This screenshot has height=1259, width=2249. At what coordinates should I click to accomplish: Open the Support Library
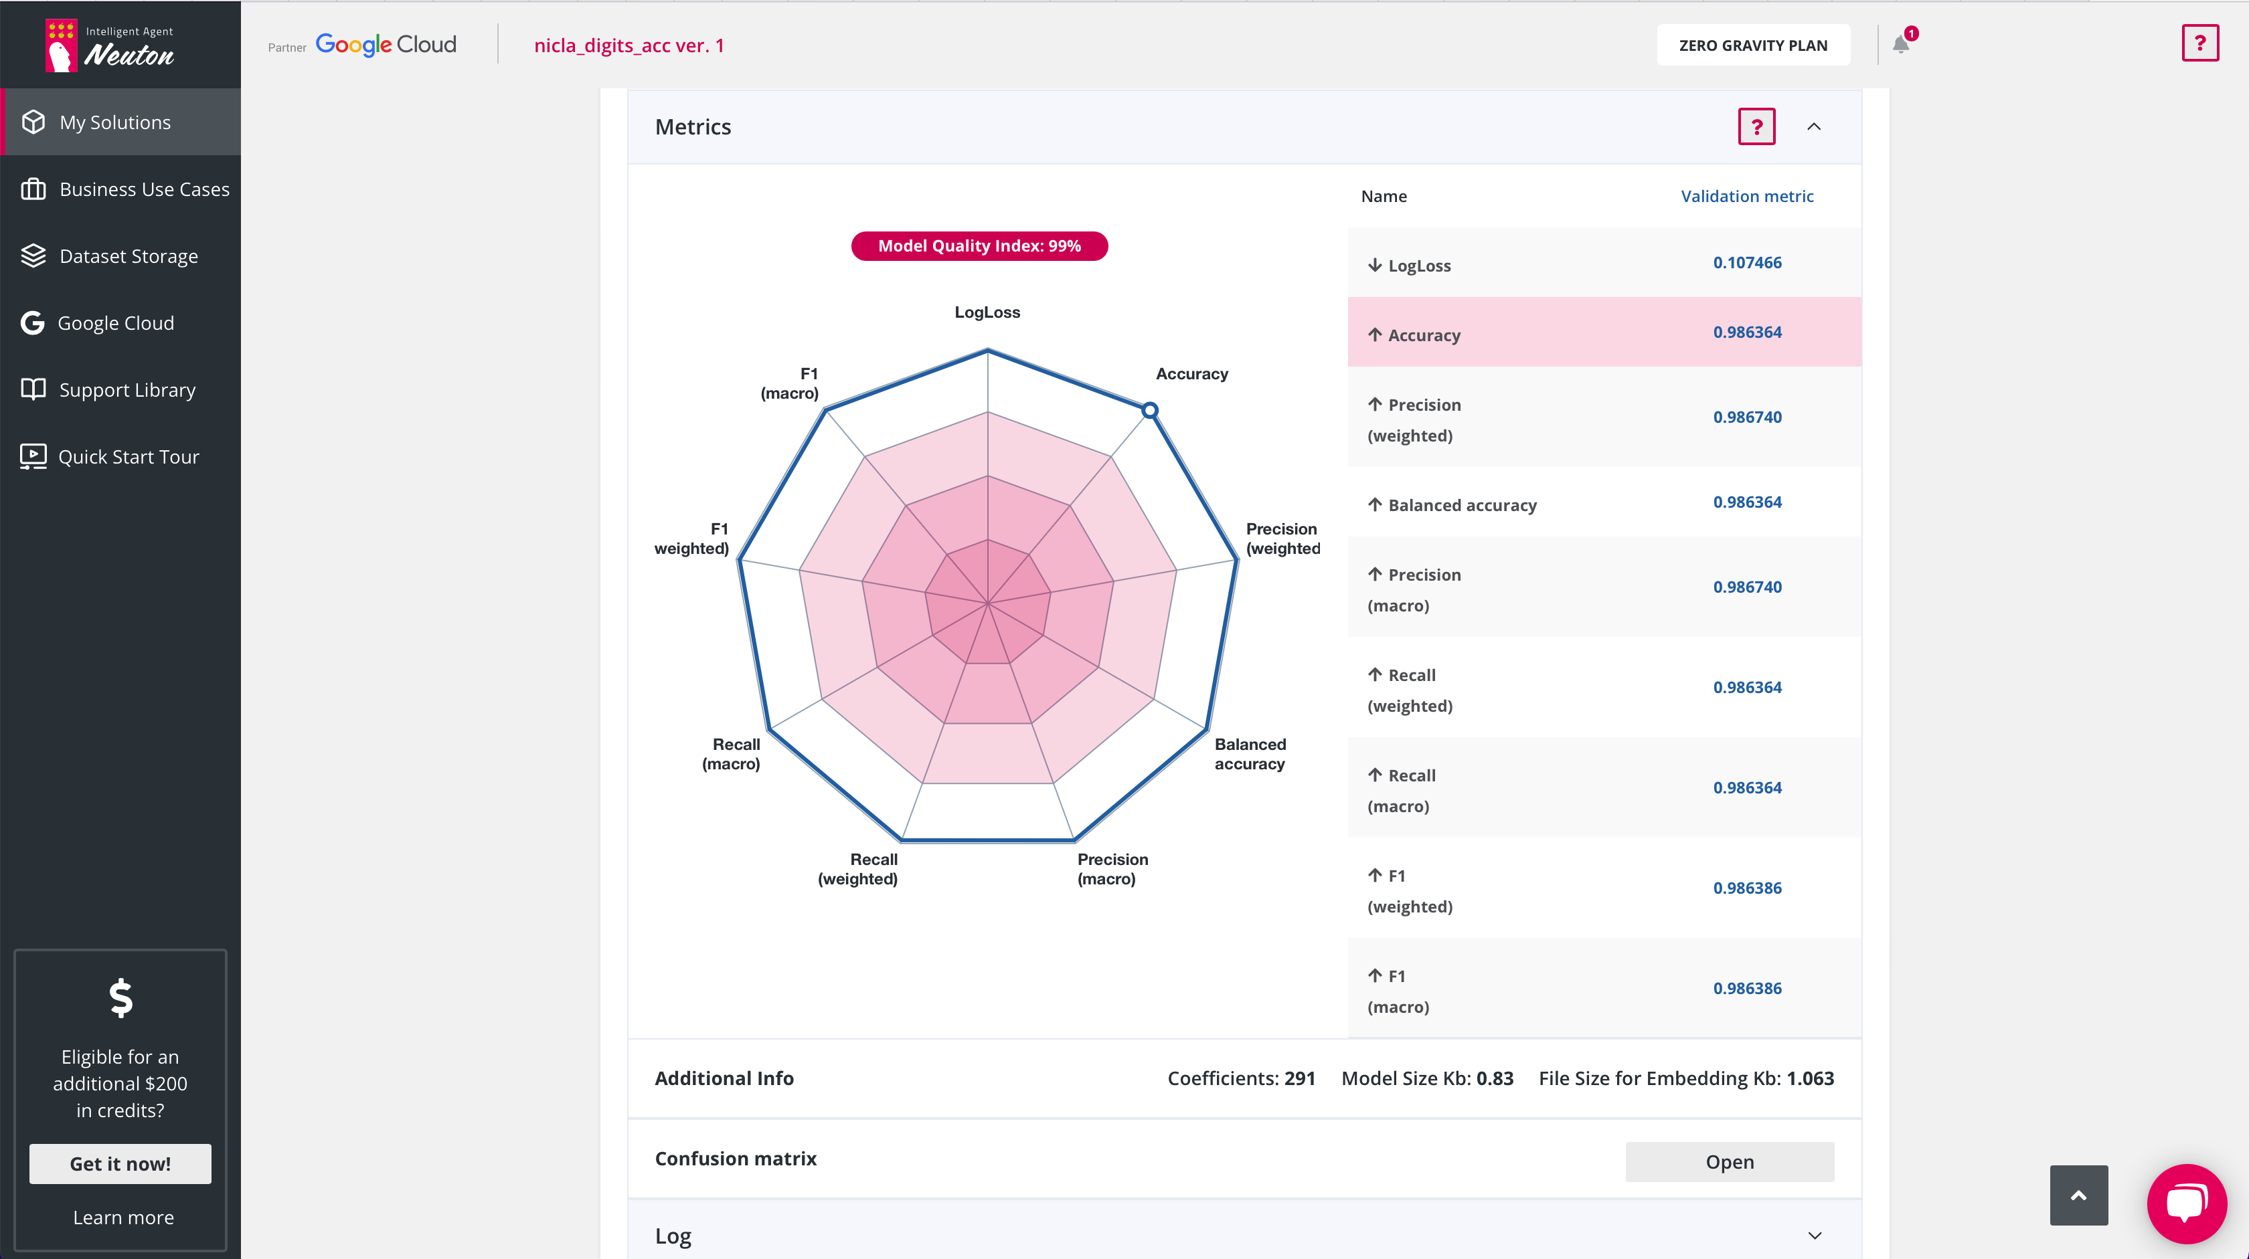[x=127, y=390]
